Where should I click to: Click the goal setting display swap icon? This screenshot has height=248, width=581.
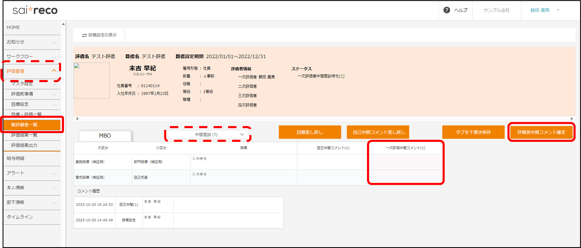(84, 35)
